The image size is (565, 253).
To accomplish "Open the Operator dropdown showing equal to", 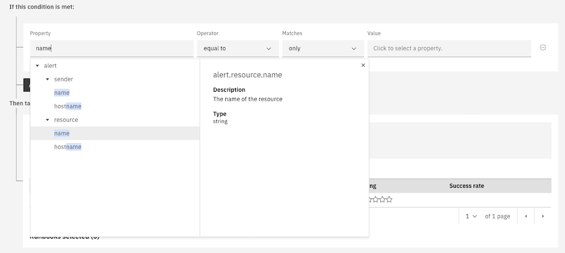I will tap(237, 48).
